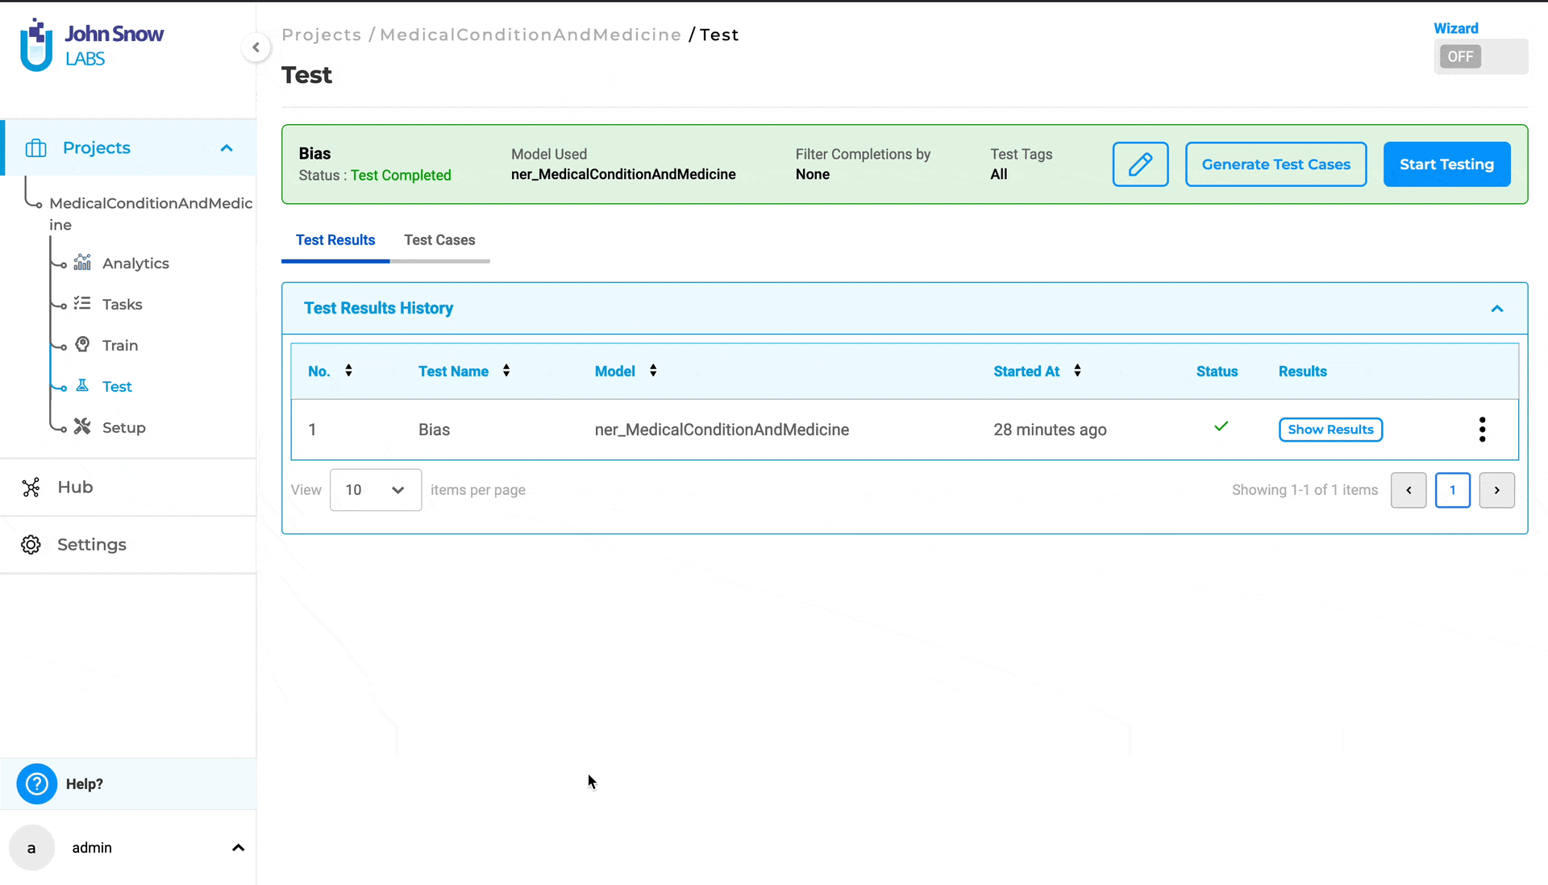Click the Test sidebar icon
The width and height of the screenshot is (1548, 885).
83,385
